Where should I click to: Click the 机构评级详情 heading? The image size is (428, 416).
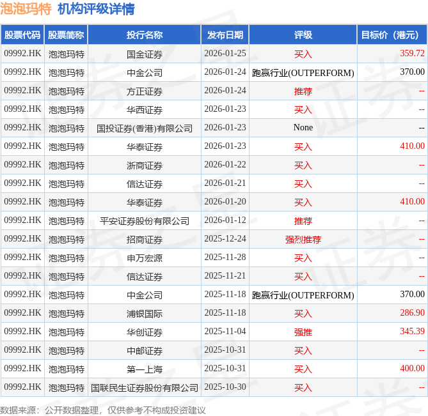(96, 9)
